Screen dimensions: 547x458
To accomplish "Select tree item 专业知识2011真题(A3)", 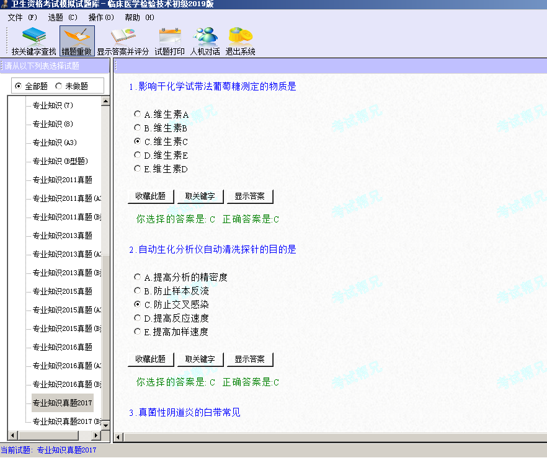I will tap(66, 198).
